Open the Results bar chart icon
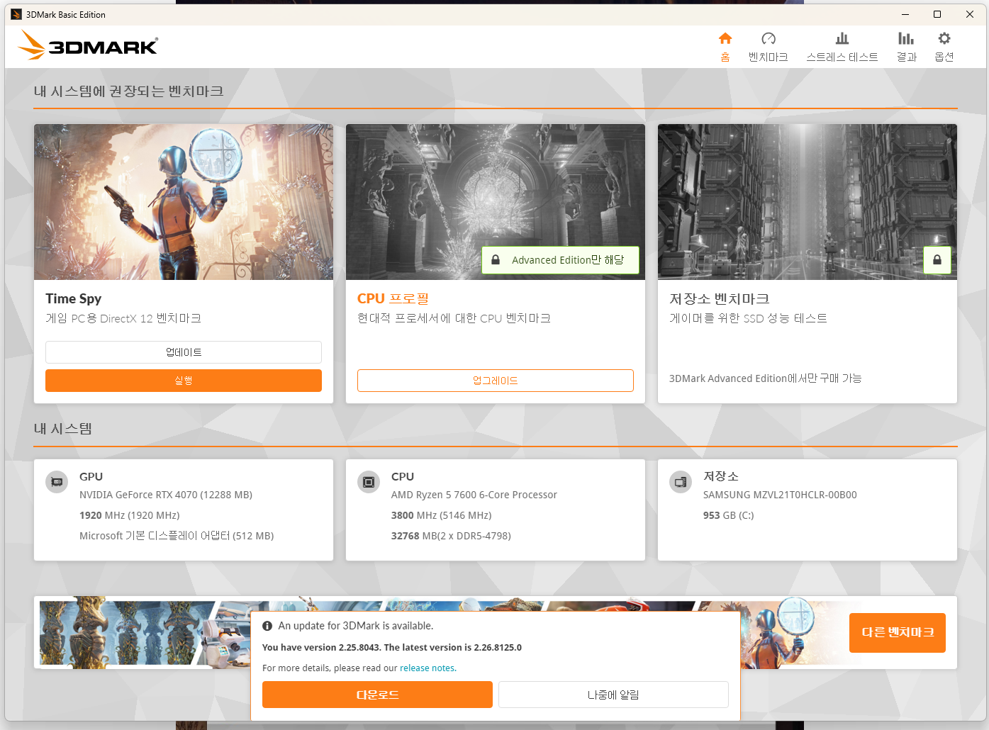 (906, 38)
